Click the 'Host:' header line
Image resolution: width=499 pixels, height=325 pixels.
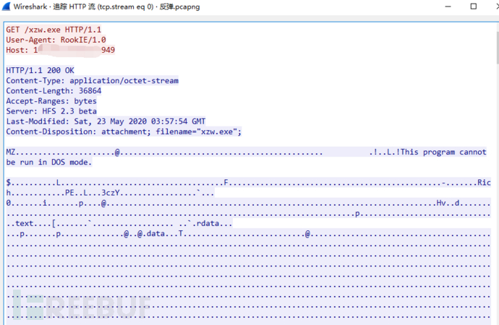[x=61, y=51]
